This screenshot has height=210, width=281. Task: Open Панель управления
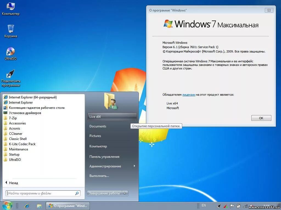point(104,157)
